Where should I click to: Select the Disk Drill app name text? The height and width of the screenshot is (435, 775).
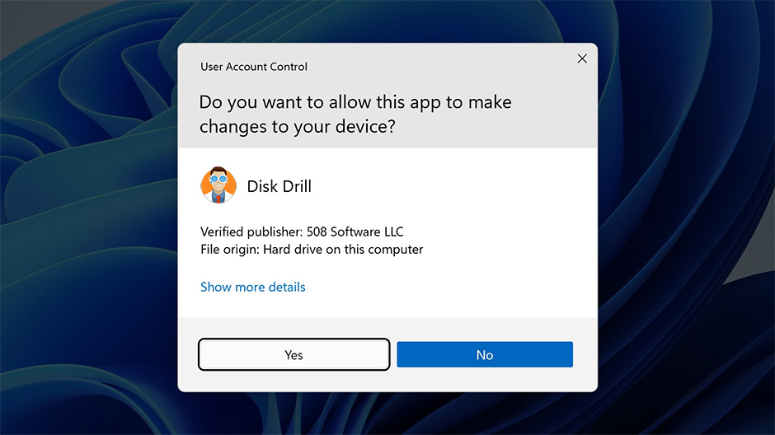tap(279, 186)
